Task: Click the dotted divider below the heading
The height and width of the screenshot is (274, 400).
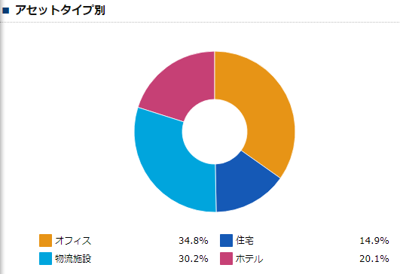Action: coord(200,23)
